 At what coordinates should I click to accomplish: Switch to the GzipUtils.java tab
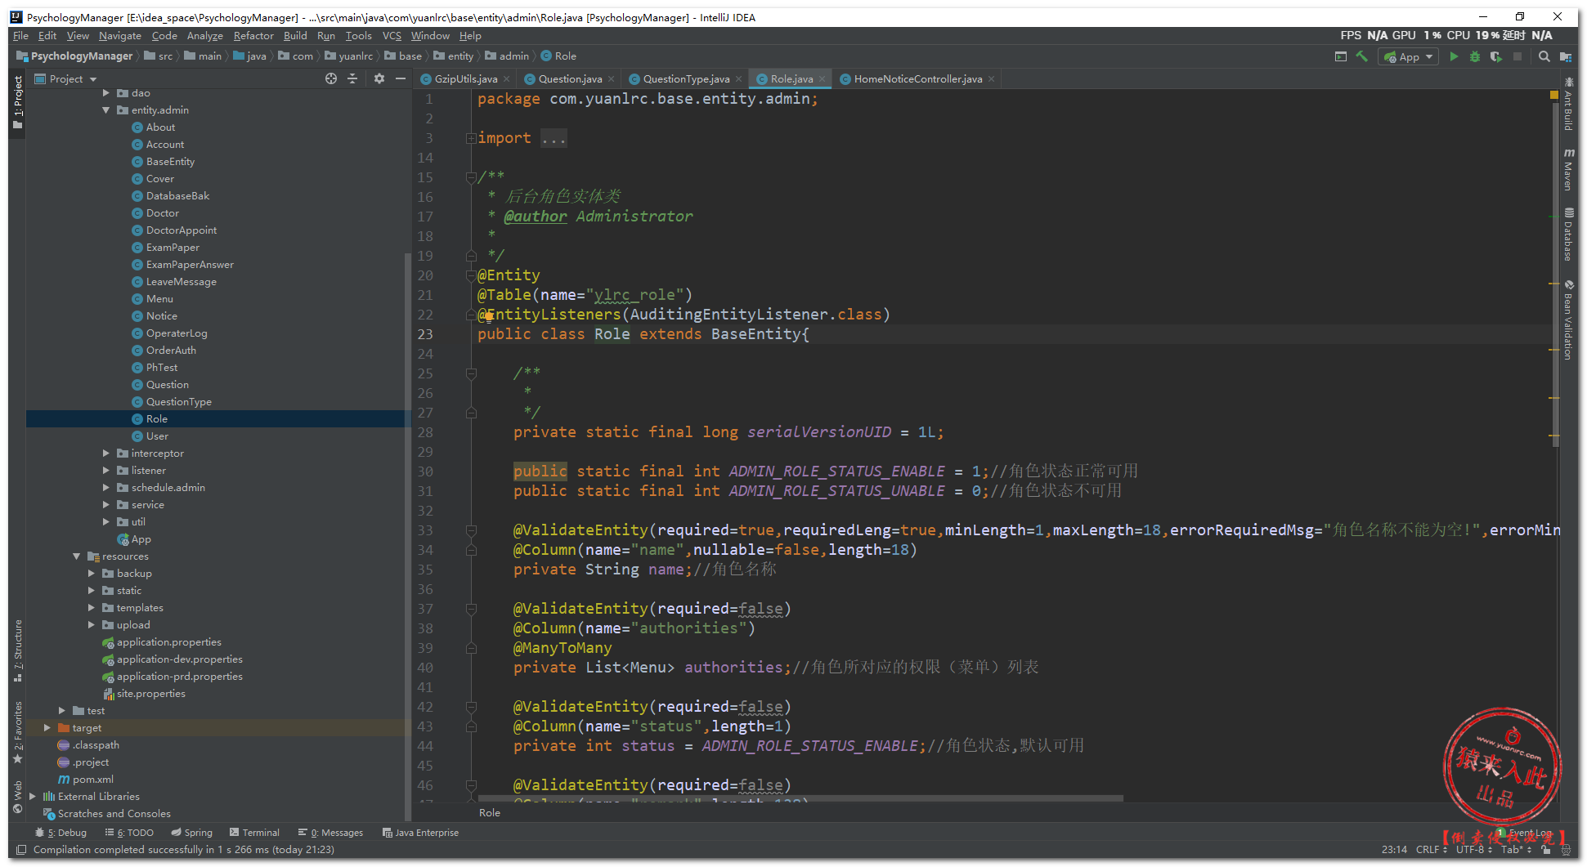465,79
